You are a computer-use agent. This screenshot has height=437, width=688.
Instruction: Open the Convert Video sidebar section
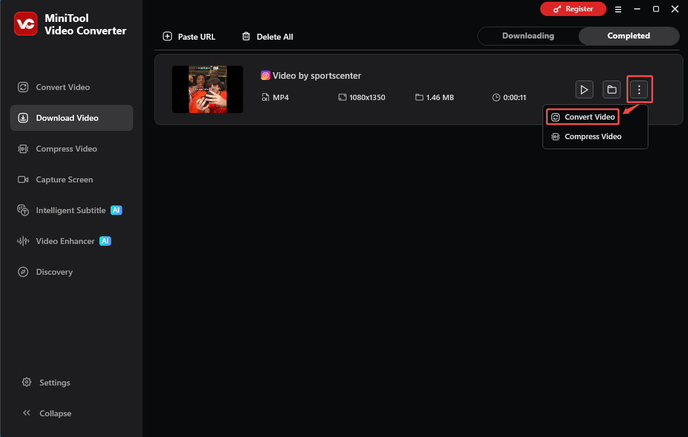72,87
